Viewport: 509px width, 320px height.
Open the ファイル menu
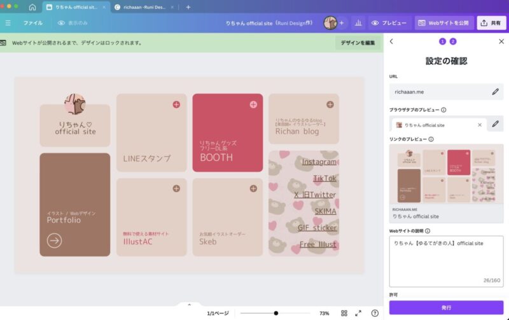33,23
